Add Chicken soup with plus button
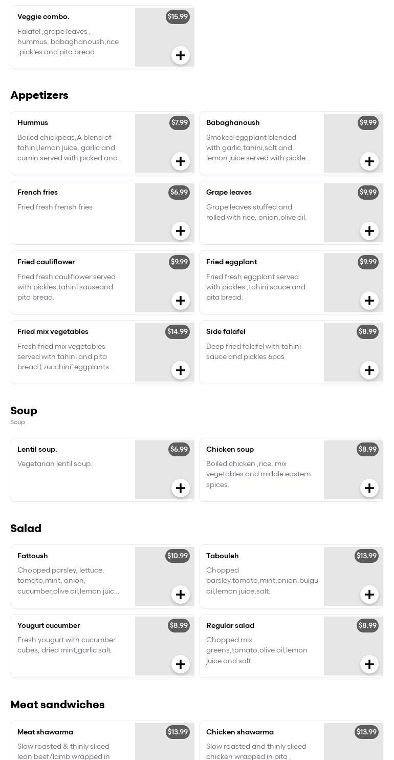The height and width of the screenshot is (760, 394). tap(369, 488)
